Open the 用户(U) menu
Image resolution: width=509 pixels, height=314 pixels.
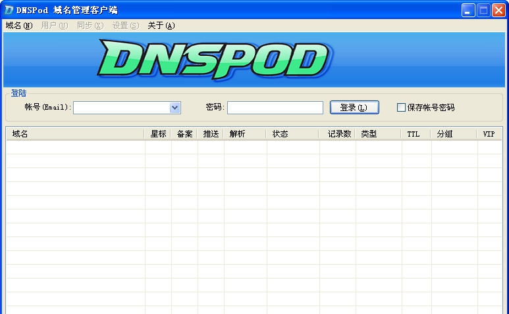54,26
